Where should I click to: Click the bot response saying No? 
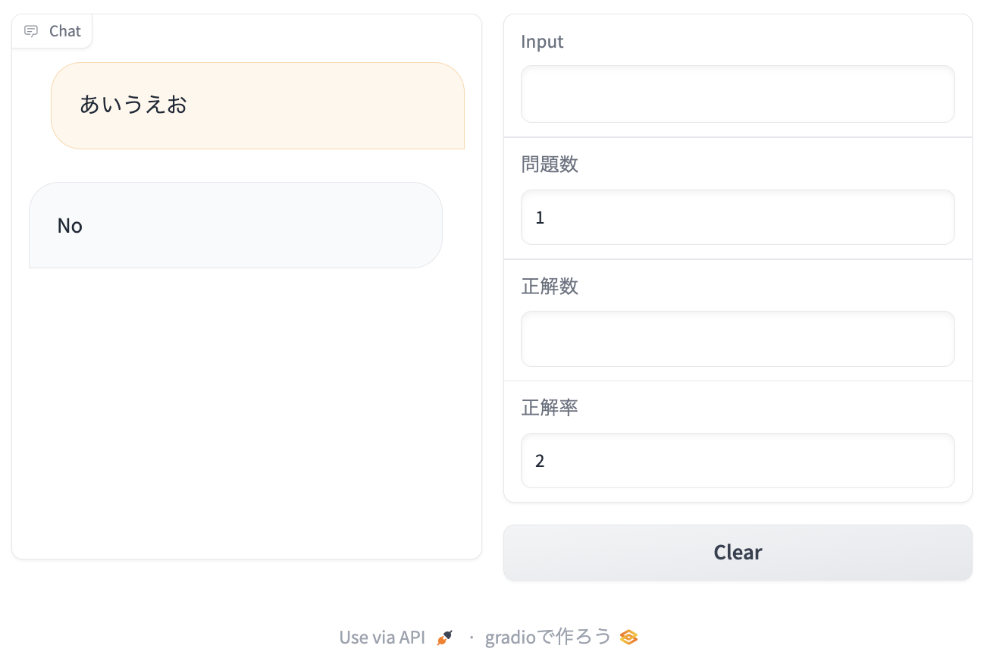[69, 225]
